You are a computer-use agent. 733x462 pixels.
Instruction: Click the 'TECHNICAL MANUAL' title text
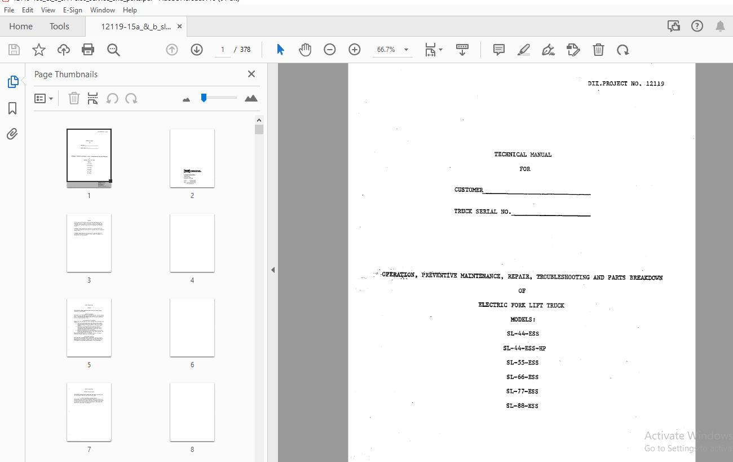[523, 155]
